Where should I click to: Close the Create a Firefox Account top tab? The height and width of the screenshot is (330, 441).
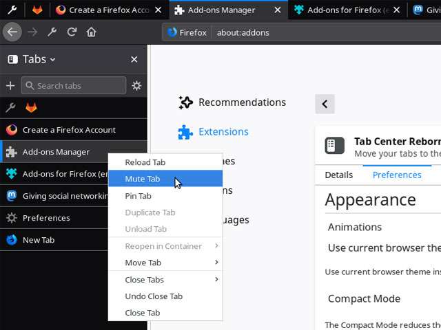pyautogui.click(x=158, y=10)
